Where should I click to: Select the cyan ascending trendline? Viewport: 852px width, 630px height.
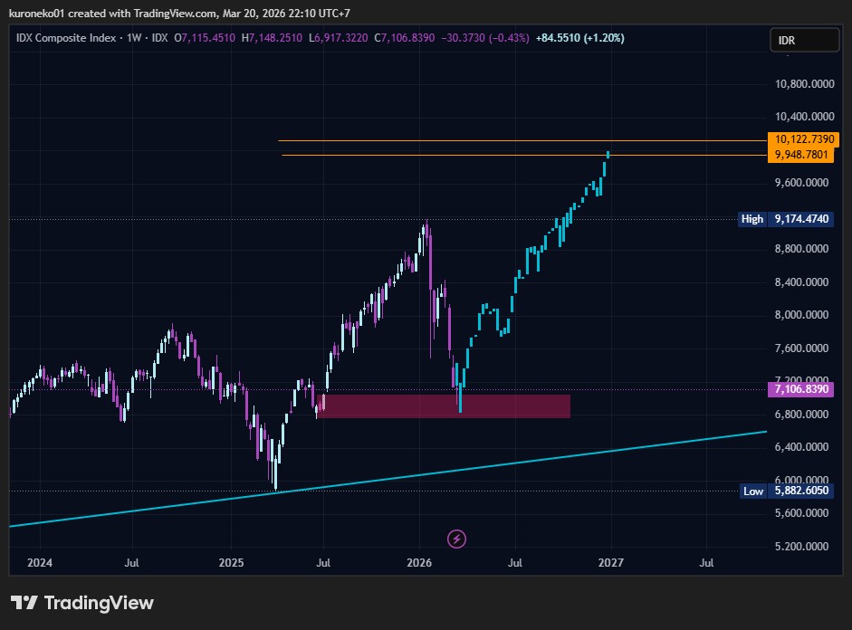coord(388,479)
